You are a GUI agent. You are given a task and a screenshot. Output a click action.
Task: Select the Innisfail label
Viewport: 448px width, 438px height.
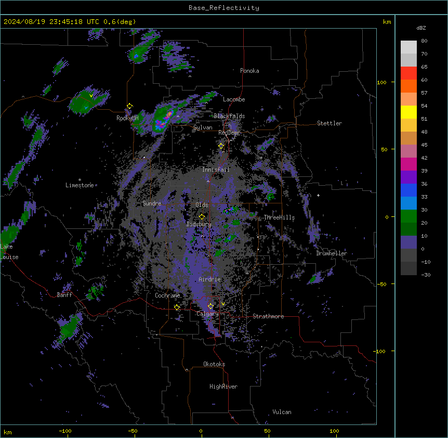point(216,170)
